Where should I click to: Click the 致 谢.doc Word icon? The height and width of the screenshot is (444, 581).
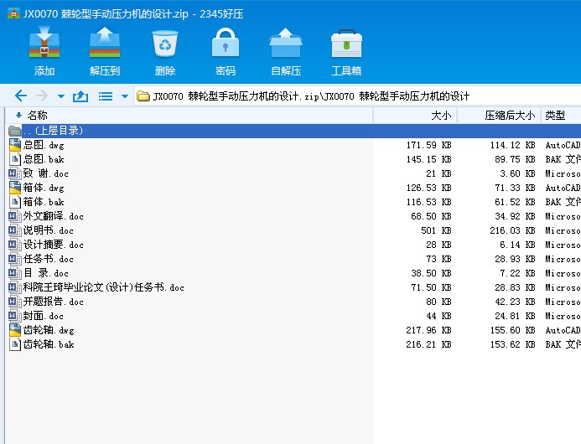point(14,173)
